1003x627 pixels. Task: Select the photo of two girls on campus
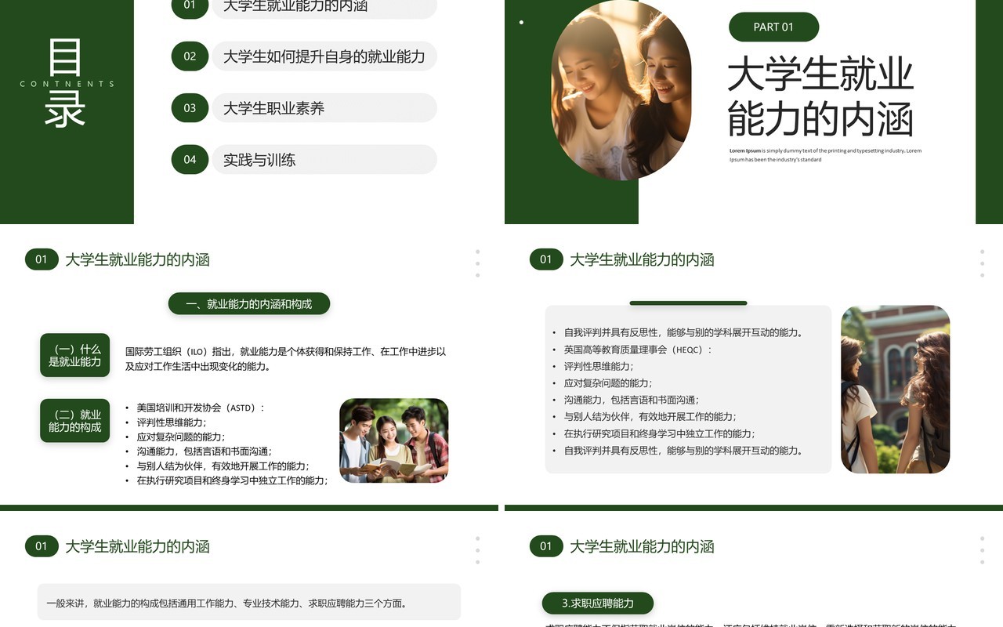click(x=896, y=390)
